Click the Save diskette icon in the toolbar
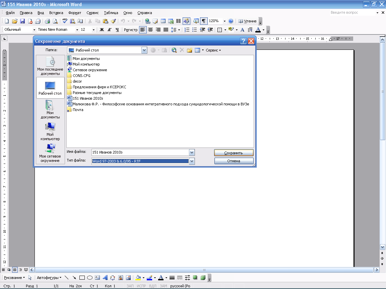Image resolution: width=386 pixels, height=289 pixels. coord(22,21)
